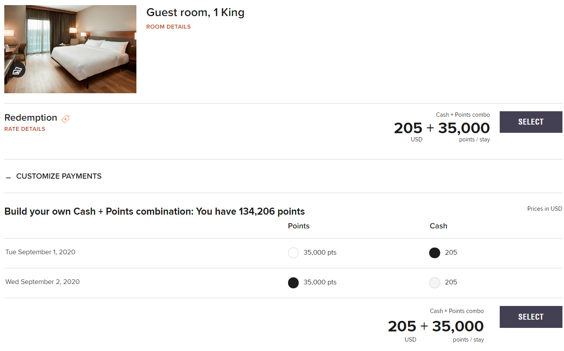564x351 pixels.
Task: Click the guest room bed photo
Action: click(x=71, y=49)
